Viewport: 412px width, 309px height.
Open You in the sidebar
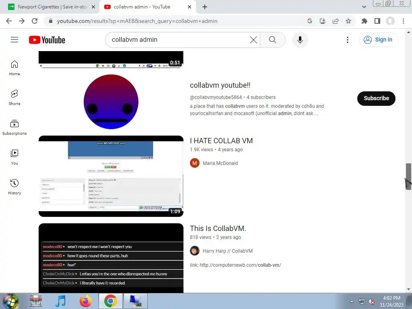[14, 157]
